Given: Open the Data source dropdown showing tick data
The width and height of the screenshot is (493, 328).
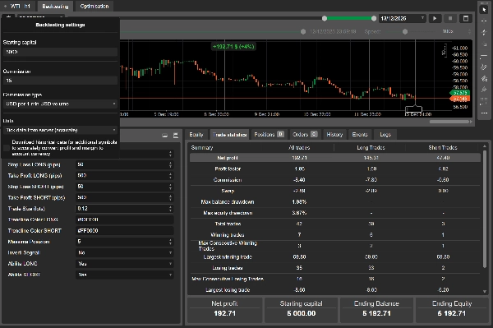Looking at the screenshot, I should [x=60, y=130].
